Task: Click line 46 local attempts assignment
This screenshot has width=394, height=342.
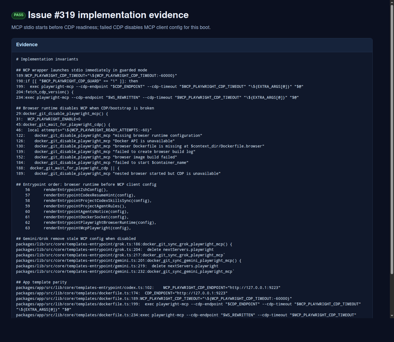Action: (84, 130)
